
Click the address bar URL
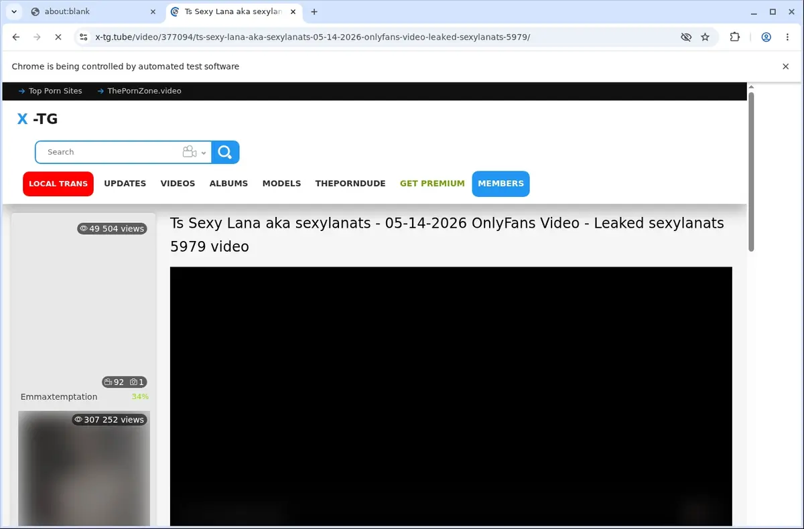[x=312, y=37]
